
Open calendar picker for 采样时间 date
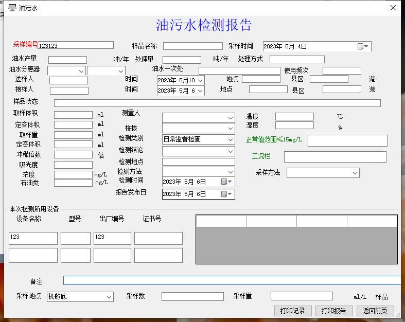(363, 46)
